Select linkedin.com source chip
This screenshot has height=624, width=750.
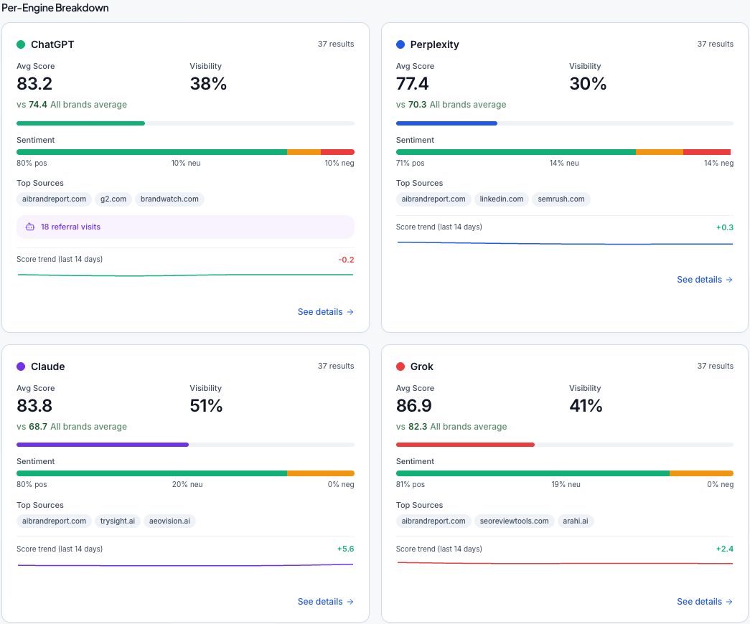[501, 199]
